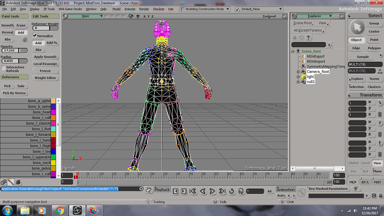The width and height of the screenshot is (384, 216).
Task: Click the bone_head color swatch
Action: [x=53, y=112]
